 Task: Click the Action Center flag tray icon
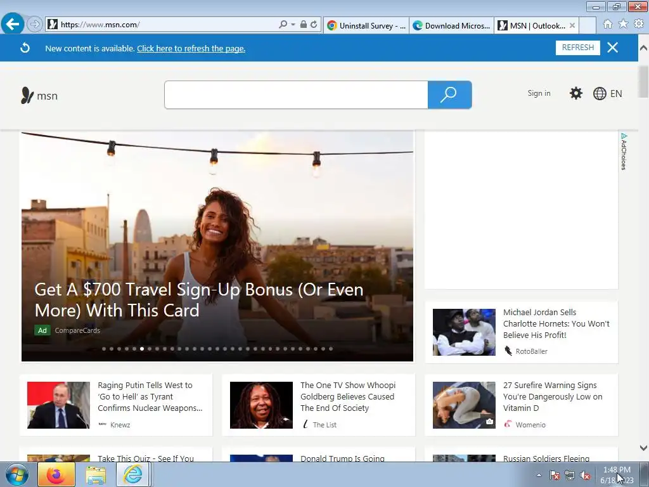coord(555,475)
